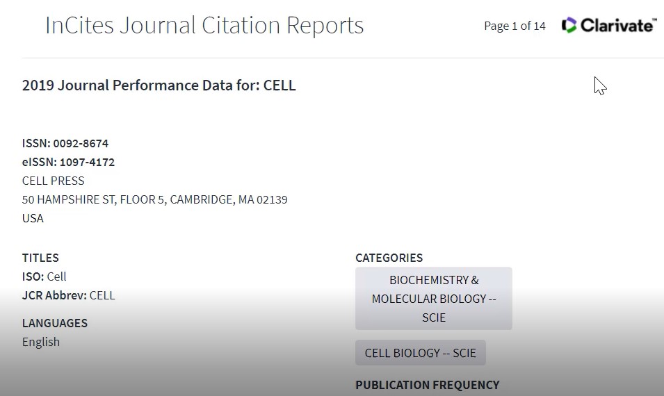Click the USA country text

pos(33,218)
